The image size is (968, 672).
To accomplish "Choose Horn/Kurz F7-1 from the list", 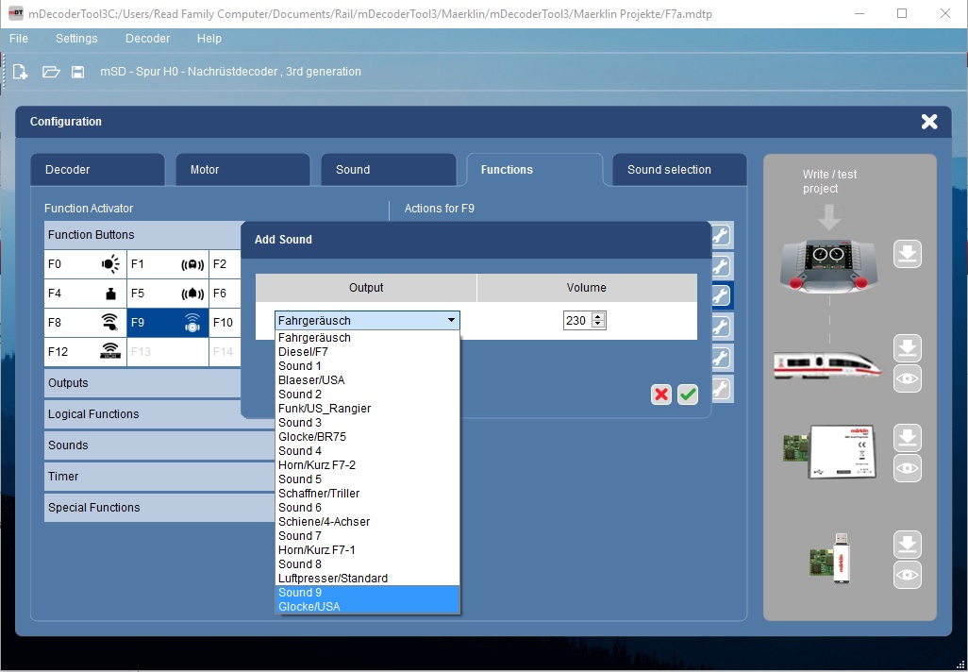I will tap(367, 550).
